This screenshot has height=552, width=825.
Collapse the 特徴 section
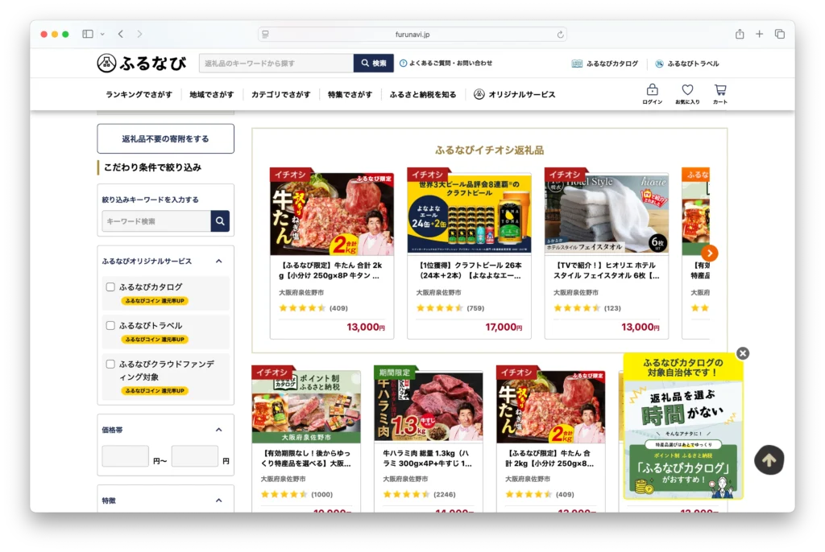point(219,501)
